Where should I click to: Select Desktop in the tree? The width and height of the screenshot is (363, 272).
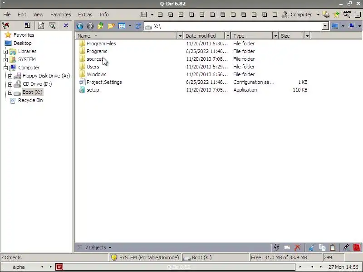(22, 43)
